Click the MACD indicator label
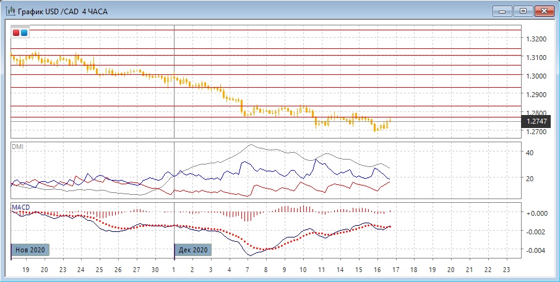This screenshot has width=560, height=282. tap(21, 207)
